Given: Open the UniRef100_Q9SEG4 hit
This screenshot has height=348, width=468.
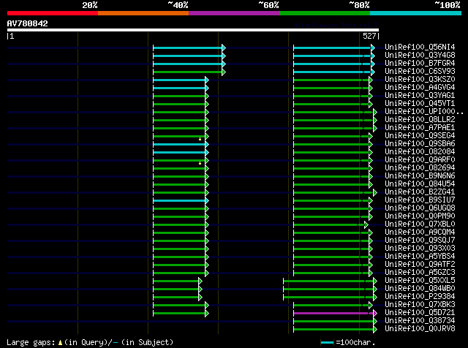Looking at the screenshot, I should [x=420, y=136].
